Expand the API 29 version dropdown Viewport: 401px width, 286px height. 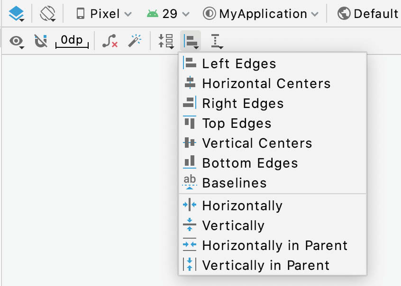pos(168,14)
